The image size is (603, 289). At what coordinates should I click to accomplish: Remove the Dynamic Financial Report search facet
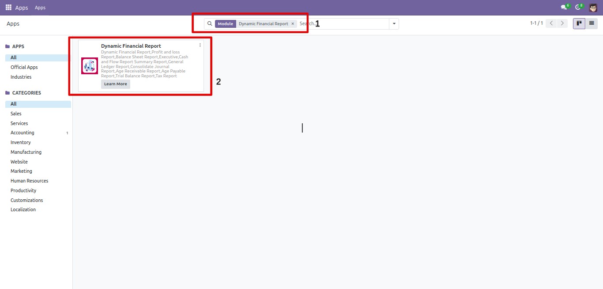293,24
